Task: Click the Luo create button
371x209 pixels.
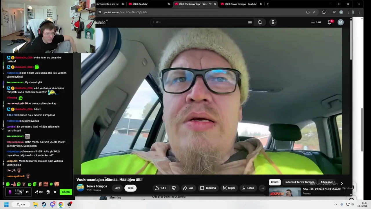Action: coord(316,22)
